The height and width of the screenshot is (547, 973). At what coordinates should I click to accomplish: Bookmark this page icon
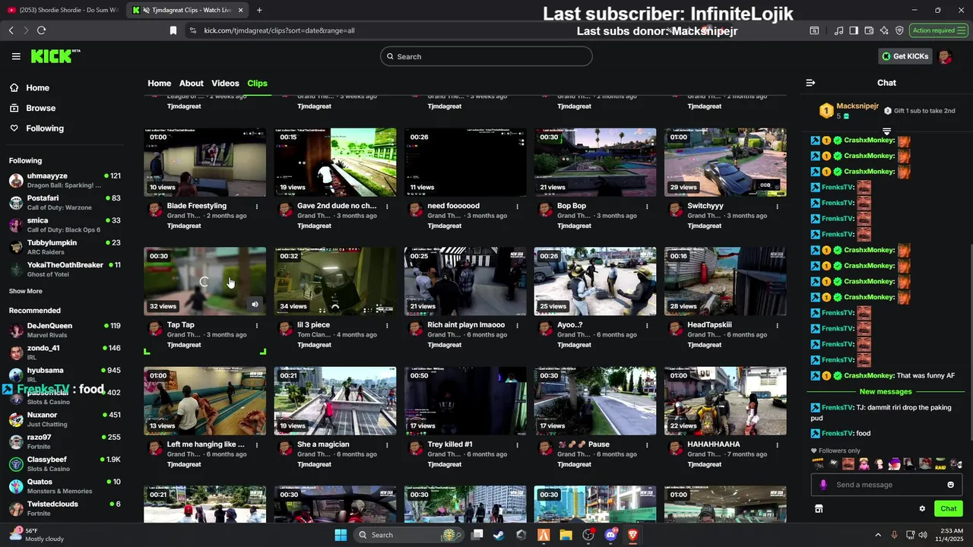(x=173, y=30)
